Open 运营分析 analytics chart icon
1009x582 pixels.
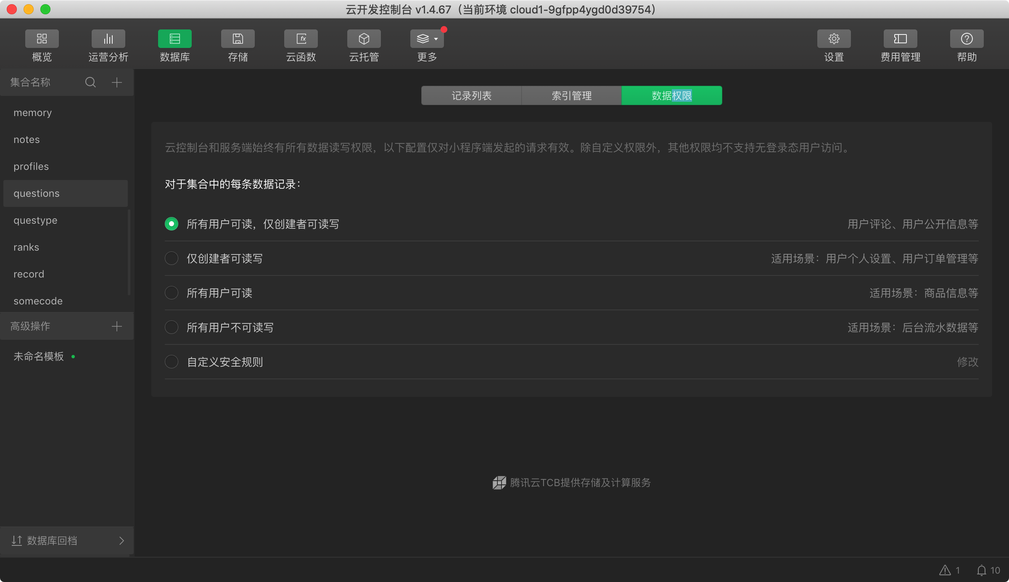point(108,39)
